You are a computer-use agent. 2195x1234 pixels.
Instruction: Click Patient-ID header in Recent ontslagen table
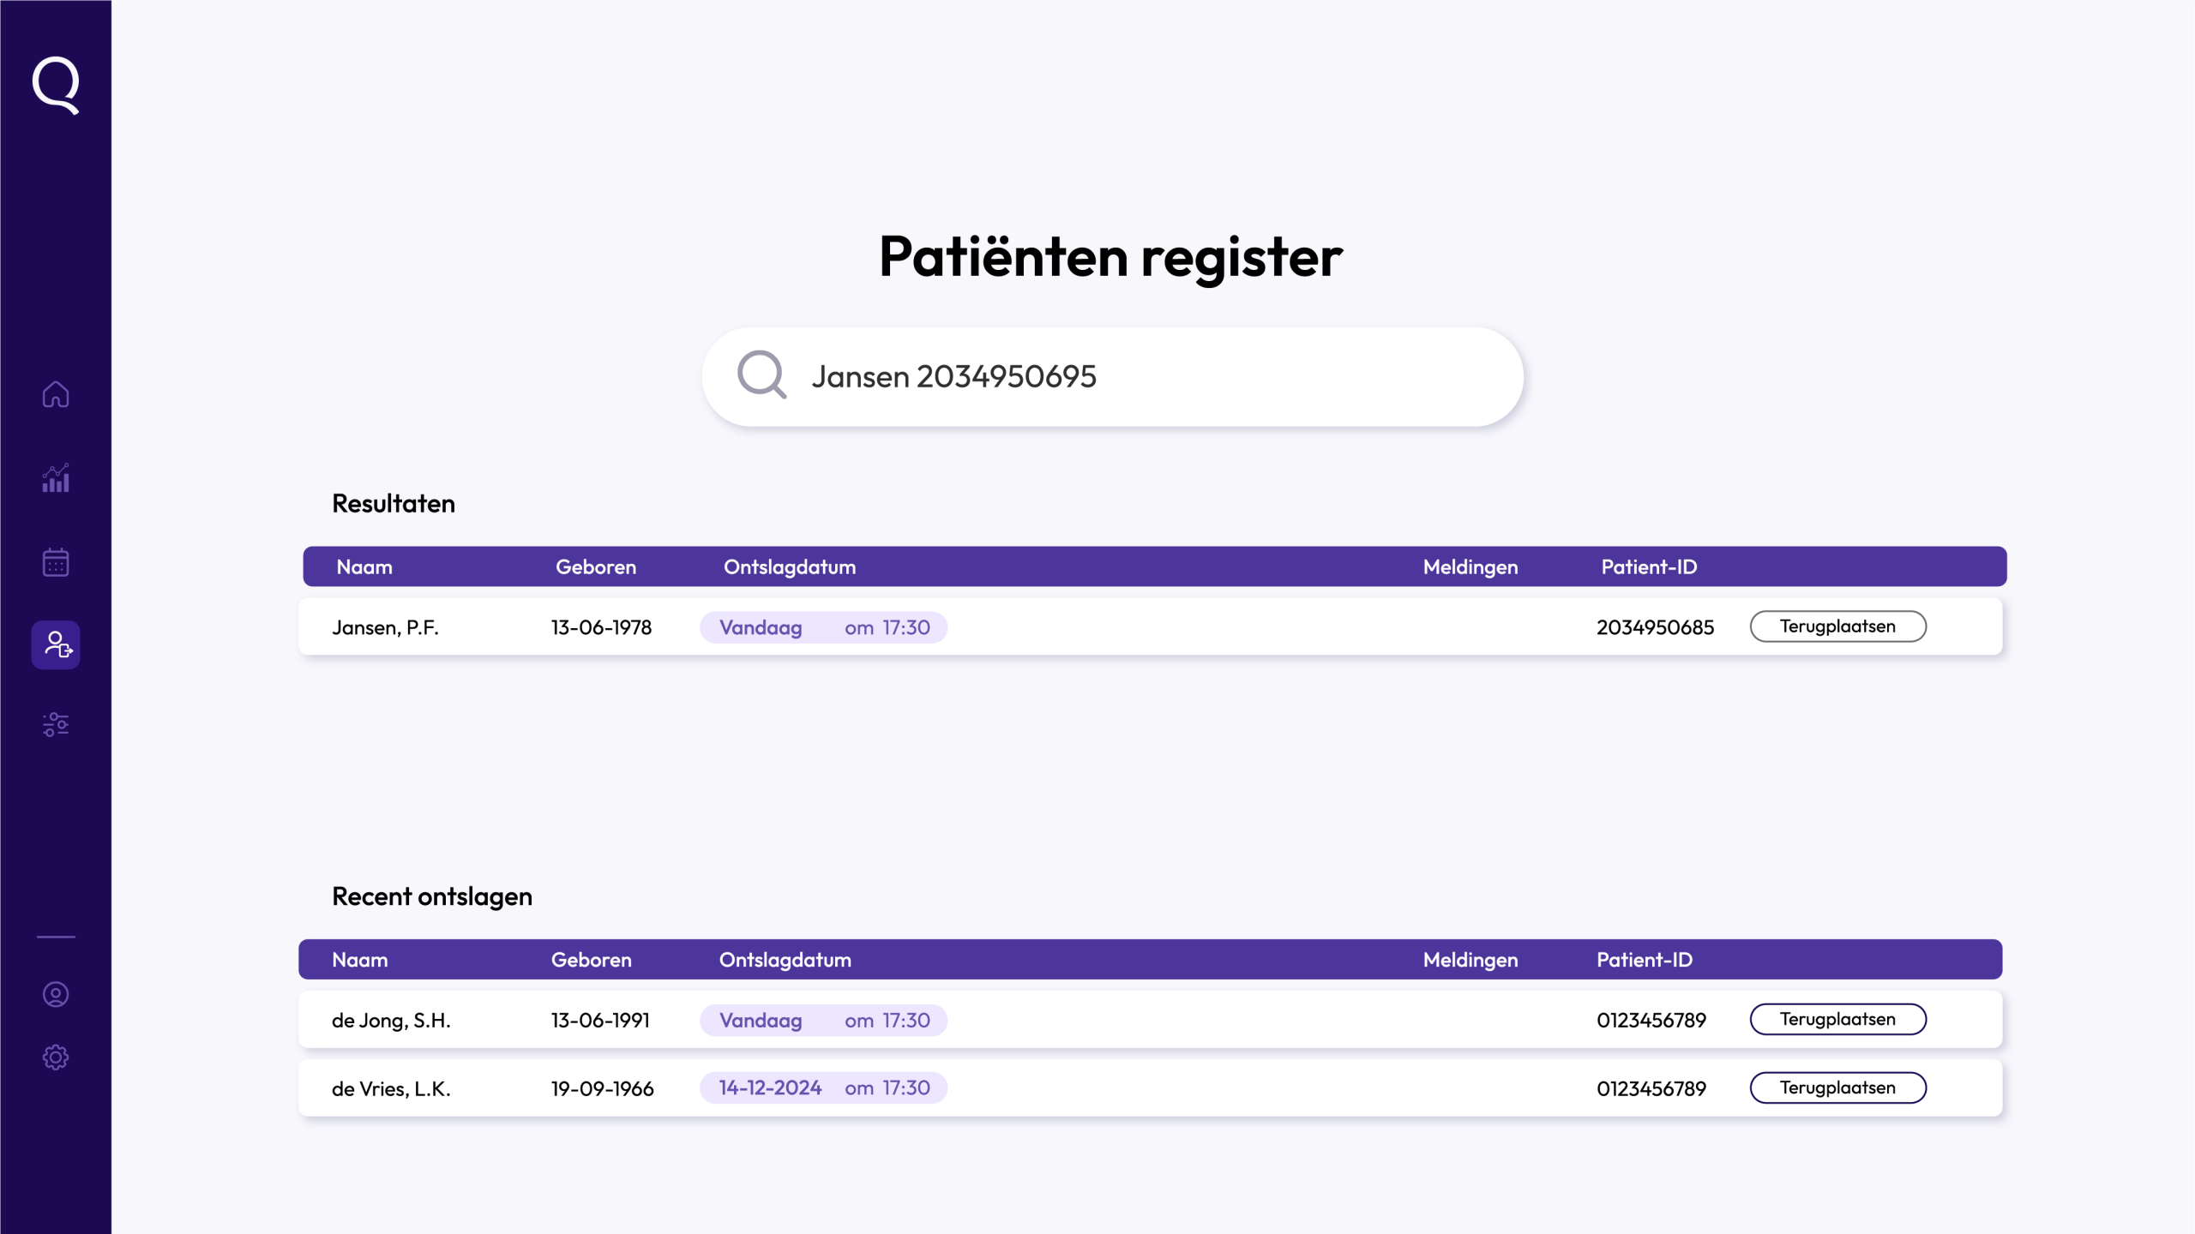pyautogui.click(x=1644, y=960)
